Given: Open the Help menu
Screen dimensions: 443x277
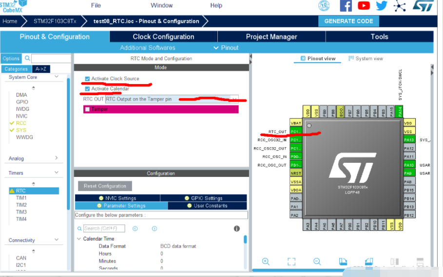Looking at the screenshot, I should (x=216, y=5).
